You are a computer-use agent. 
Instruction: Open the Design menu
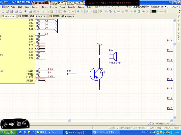pos(54,7)
